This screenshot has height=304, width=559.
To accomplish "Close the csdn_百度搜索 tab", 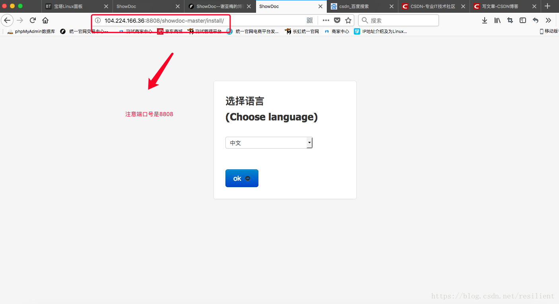I will pos(392,6).
